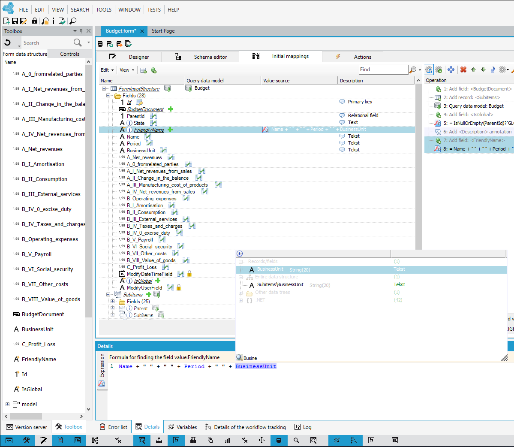Open the Error list panel tab

pos(114,427)
